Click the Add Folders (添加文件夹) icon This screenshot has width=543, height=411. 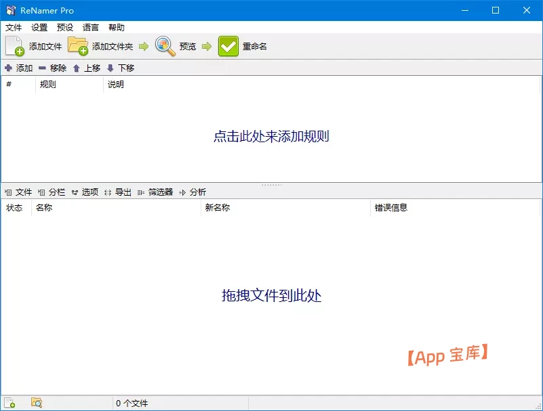tap(78, 46)
